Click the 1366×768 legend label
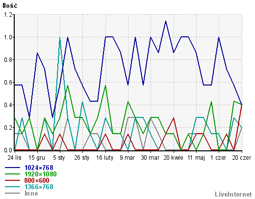This screenshot has width=255, height=199. coord(39,187)
